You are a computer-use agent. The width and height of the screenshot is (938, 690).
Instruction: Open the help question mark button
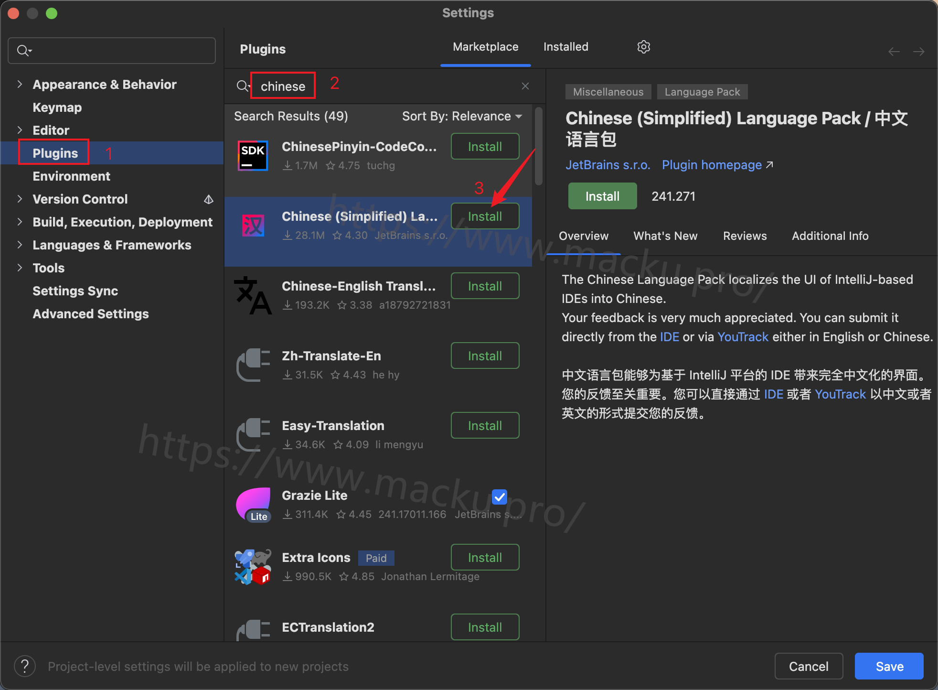point(25,666)
